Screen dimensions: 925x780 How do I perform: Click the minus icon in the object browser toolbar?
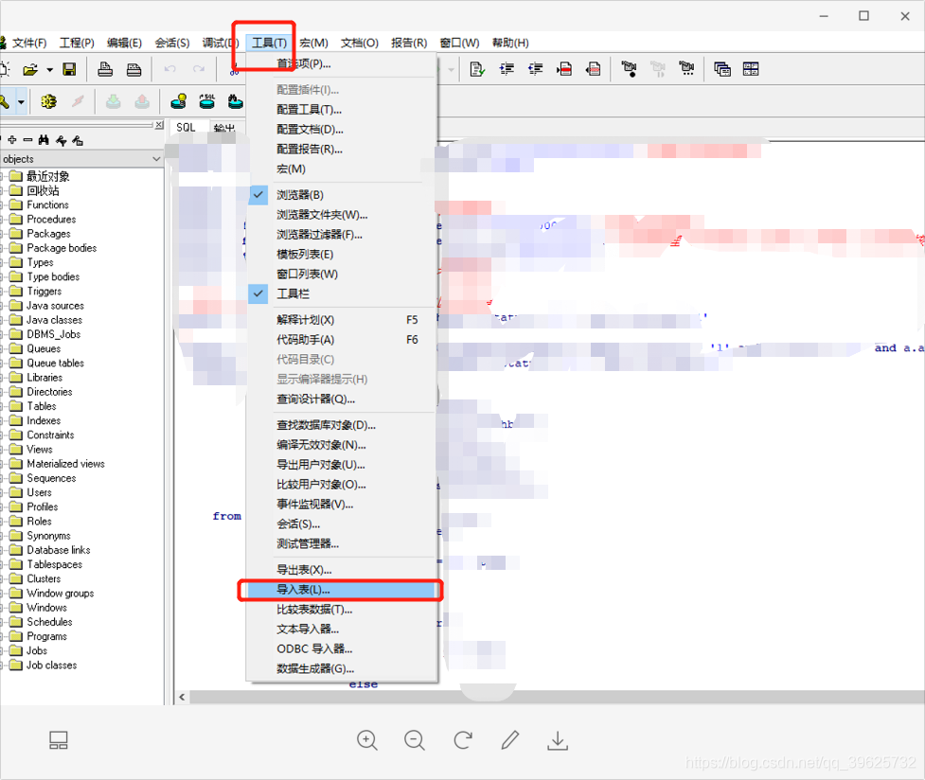pyautogui.click(x=27, y=140)
